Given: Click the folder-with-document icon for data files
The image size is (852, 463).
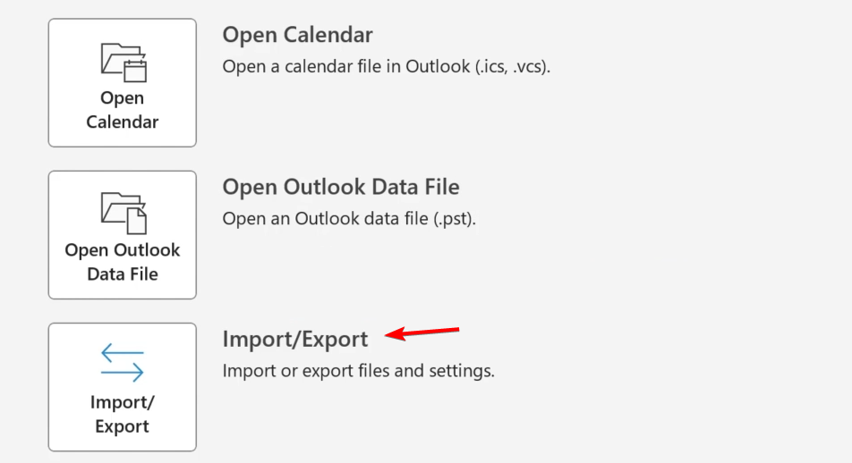Looking at the screenshot, I should (124, 214).
